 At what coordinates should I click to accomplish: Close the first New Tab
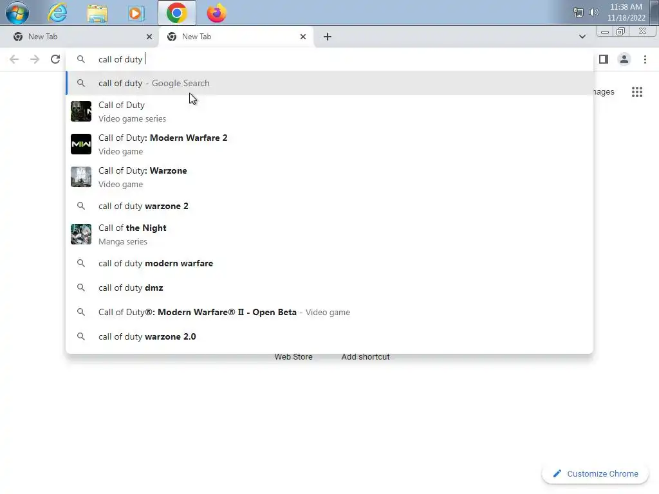tap(149, 37)
